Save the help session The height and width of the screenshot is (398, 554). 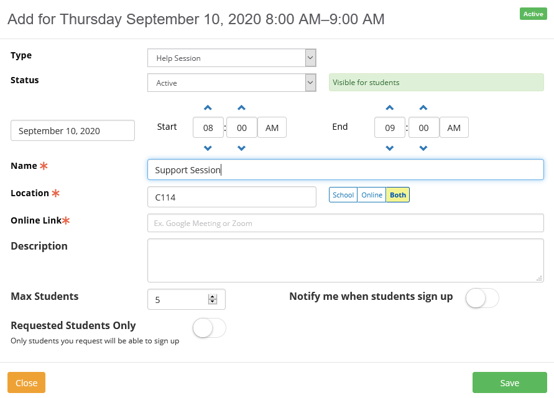tap(509, 383)
